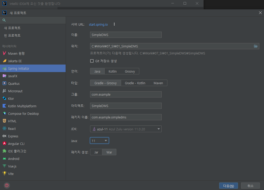The image size is (264, 190).
Task: Enable the Git repository creation checkbox
Action: [x=92, y=61]
